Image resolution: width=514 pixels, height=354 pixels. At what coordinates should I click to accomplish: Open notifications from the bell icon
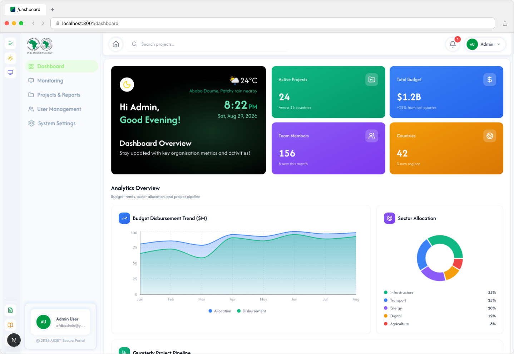click(x=453, y=44)
